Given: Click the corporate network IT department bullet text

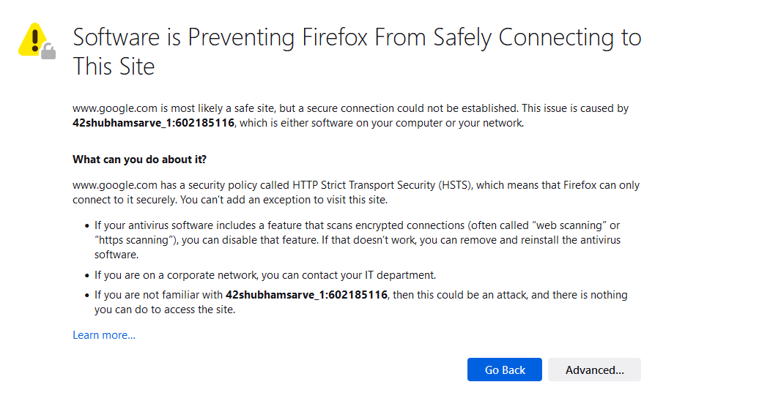Looking at the screenshot, I should pyautogui.click(x=265, y=275).
